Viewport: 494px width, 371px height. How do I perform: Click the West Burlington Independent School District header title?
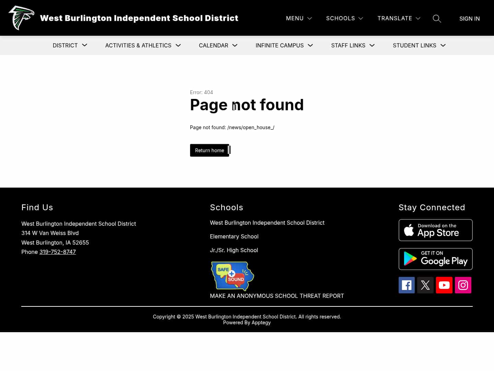pyautogui.click(x=139, y=18)
